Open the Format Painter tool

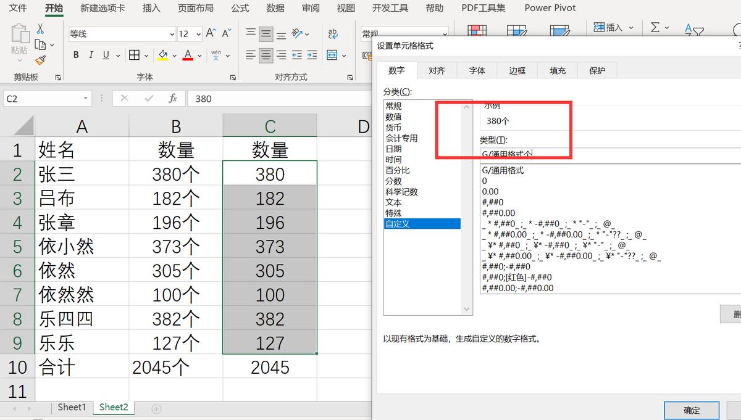(x=41, y=60)
